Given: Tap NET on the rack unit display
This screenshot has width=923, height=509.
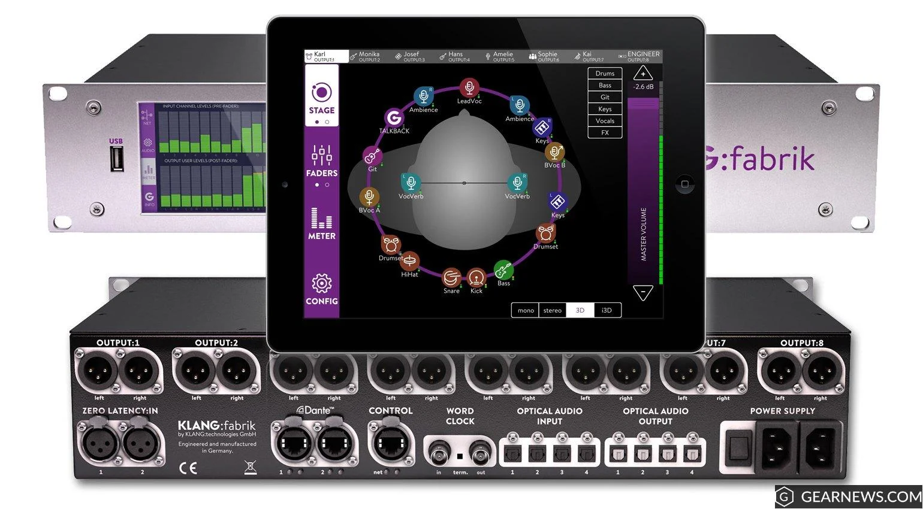Looking at the screenshot, I should (148, 117).
